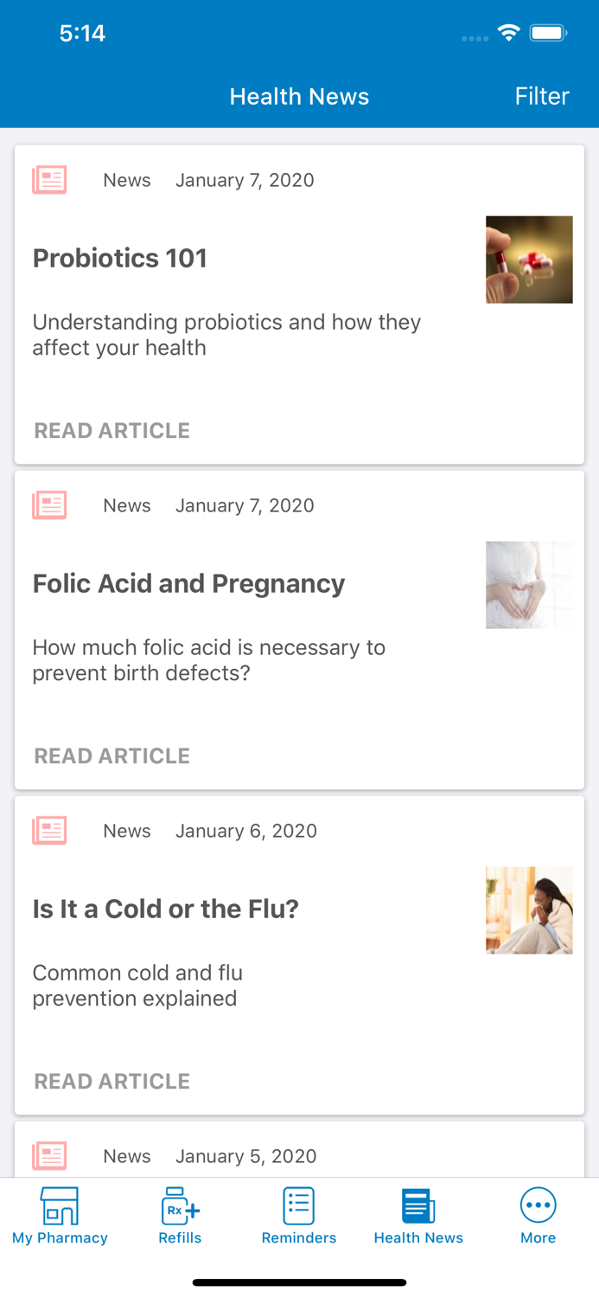The height and width of the screenshot is (1298, 599).
Task: Open the Filter options
Action: point(542,96)
